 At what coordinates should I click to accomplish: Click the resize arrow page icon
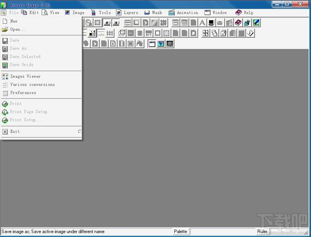[x=88, y=23]
